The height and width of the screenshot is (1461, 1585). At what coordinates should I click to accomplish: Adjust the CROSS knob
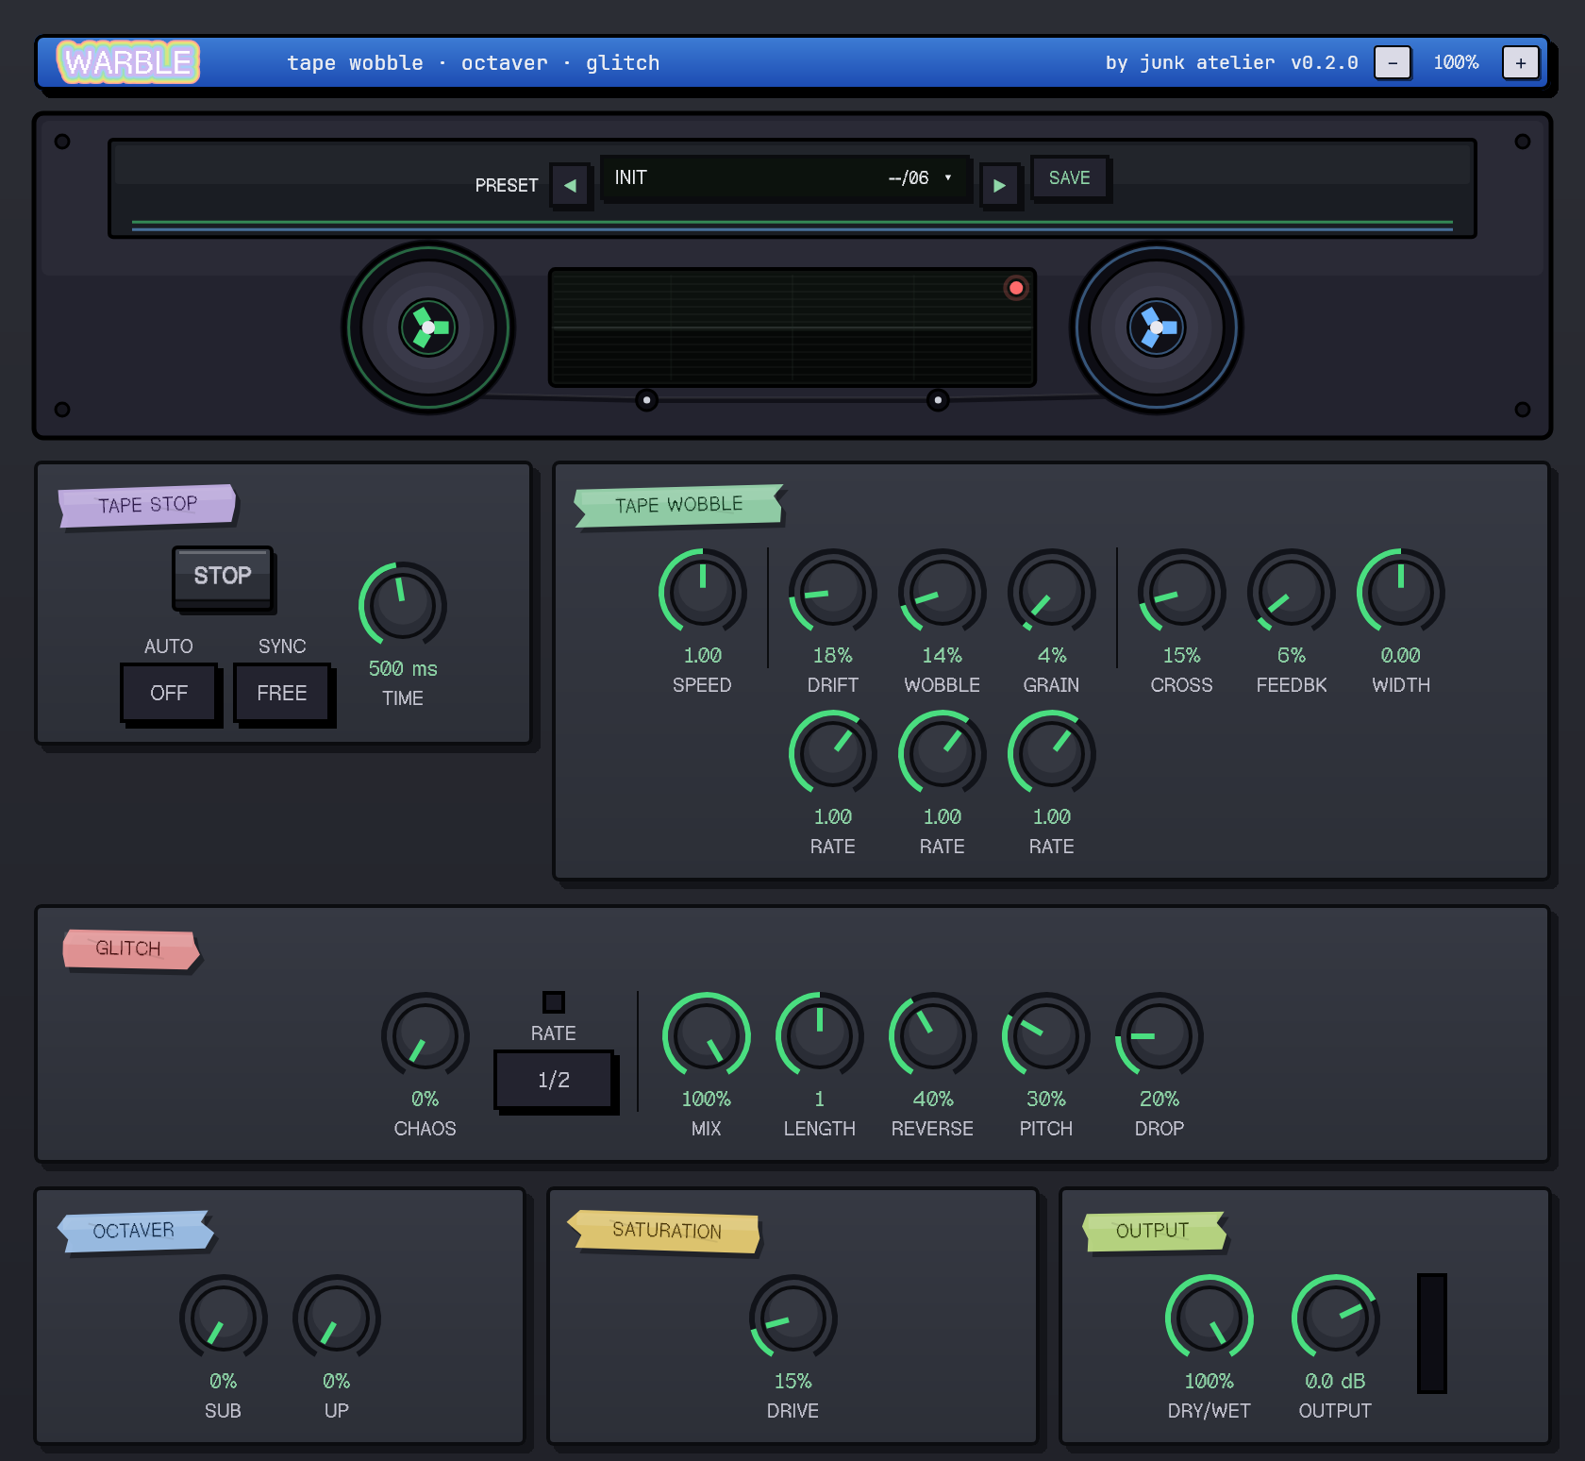point(1182,593)
